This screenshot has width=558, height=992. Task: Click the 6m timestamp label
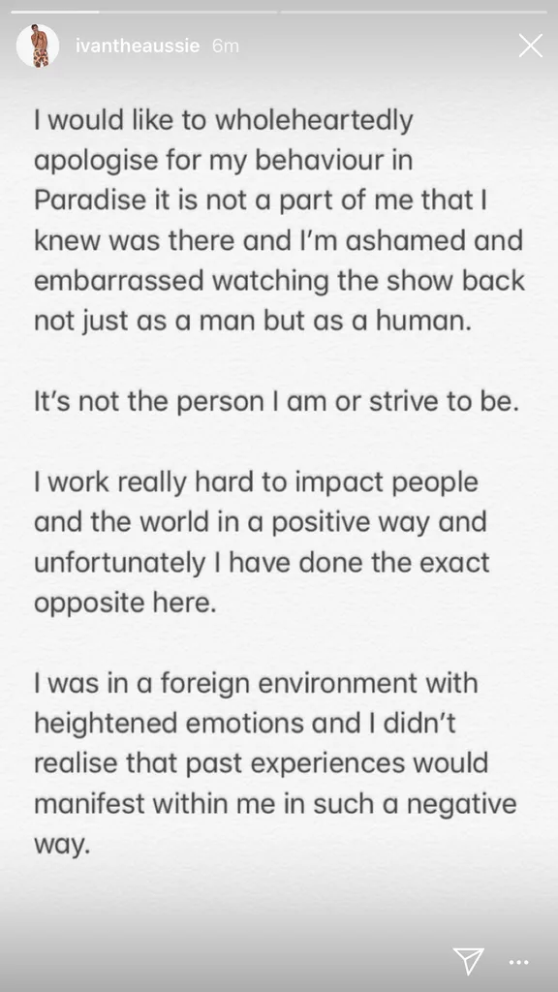225,46
